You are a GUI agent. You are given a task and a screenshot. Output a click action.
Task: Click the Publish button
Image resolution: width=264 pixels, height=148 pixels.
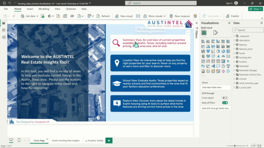(x=233, y=16)
